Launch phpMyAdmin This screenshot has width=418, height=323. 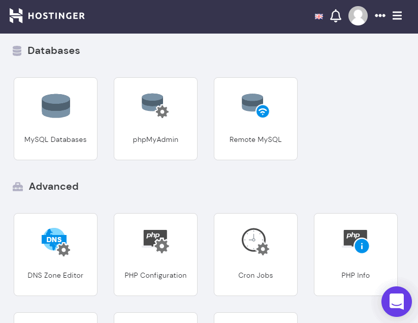pyautogui.click(x=155, y=119)
